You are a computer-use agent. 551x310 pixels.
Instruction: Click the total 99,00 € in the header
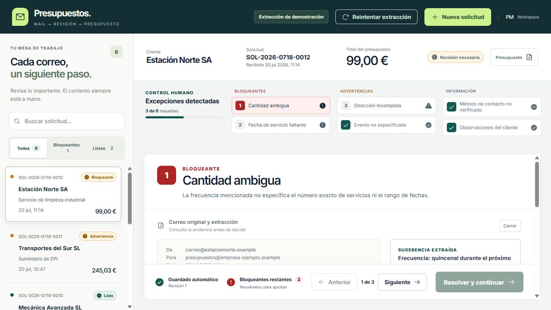367,61
